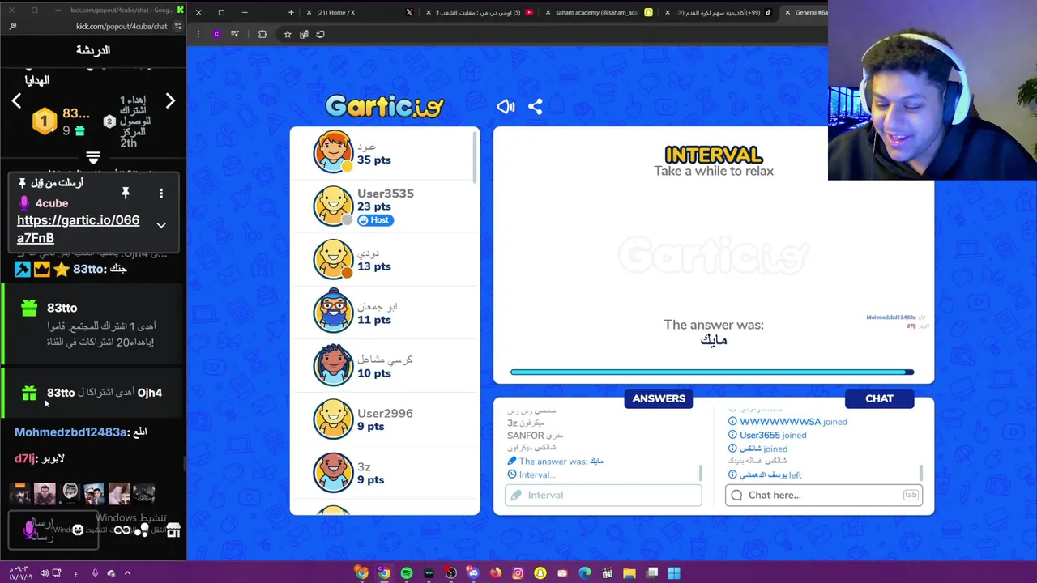Click the Kick chat message input
The height and width of the screenshot is (583, 1037).
click(x=53, y=529)
